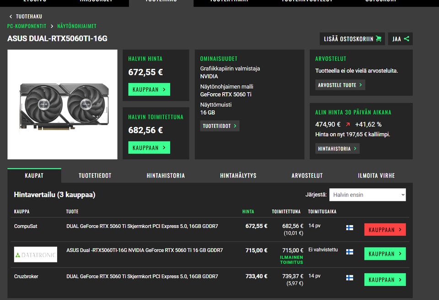This screenshot has height=300, width=439.
Task: Click the Toimitettuna column header
Action: point(286,212)
